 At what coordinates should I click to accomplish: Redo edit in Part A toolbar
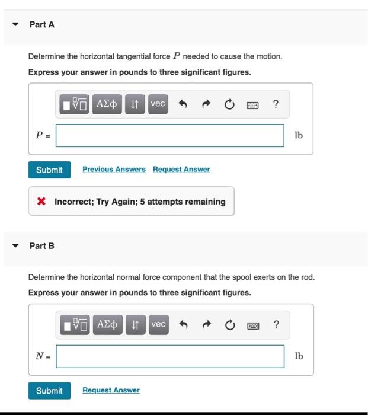point(206,104)
